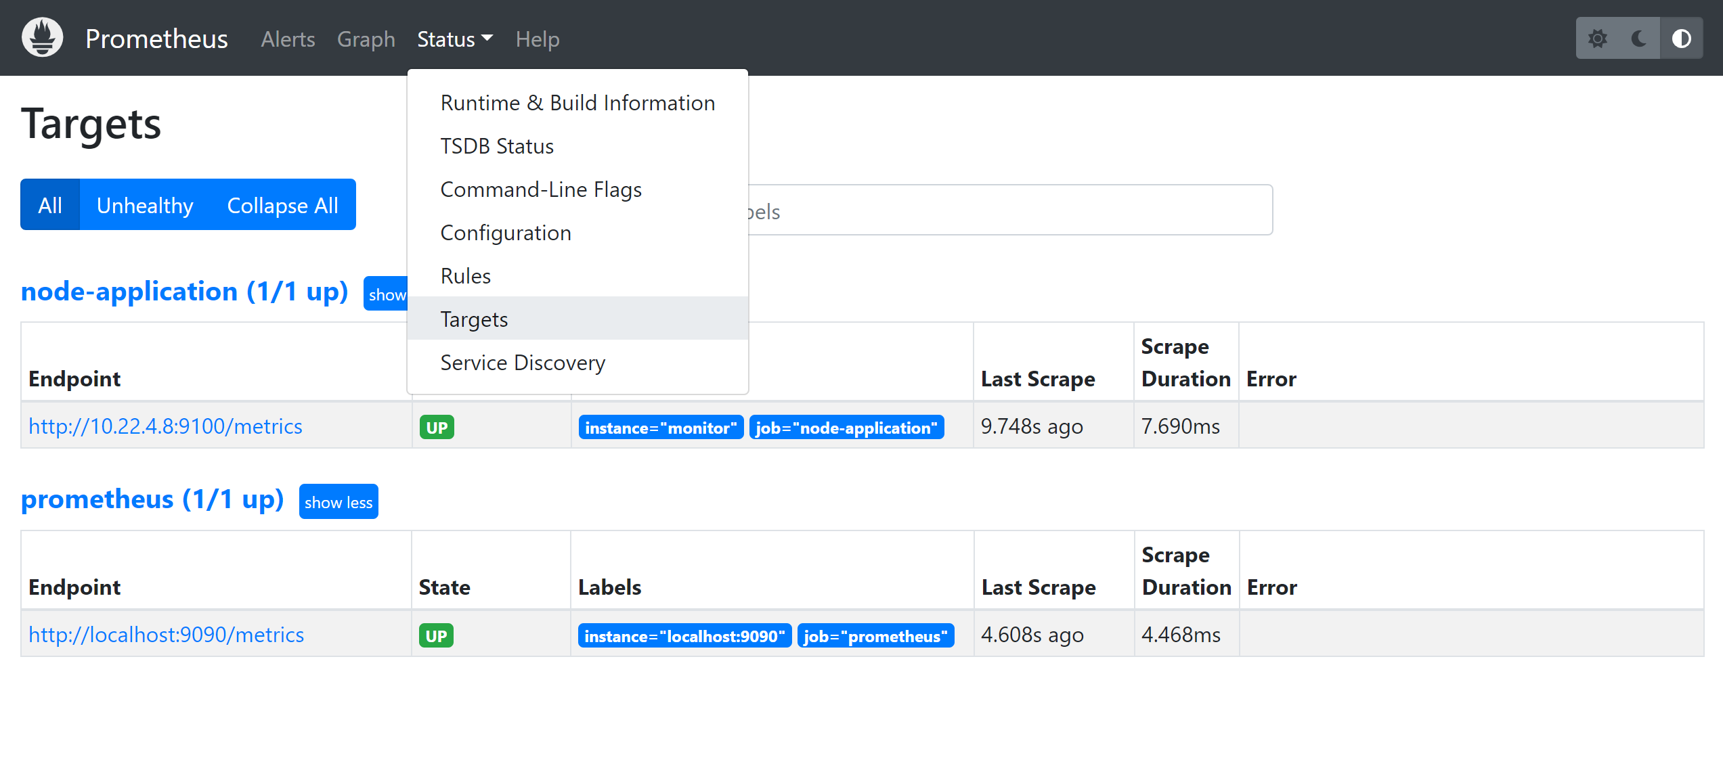Click the Prometheus flame logo icon
The image size is (1723, 770).
pyautogui.click(x=43, y=38)
